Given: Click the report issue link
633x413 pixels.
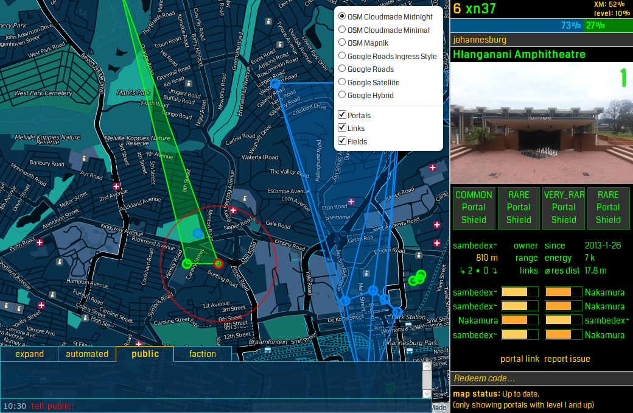Looking at the screenshot, I should click(x=567, y=359).
